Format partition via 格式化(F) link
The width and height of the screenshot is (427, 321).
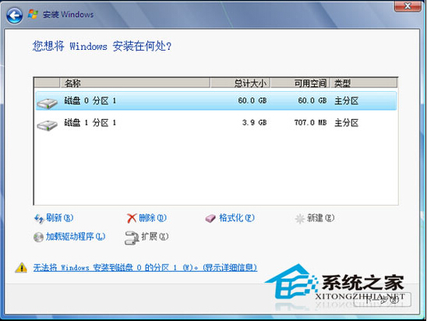237,218
